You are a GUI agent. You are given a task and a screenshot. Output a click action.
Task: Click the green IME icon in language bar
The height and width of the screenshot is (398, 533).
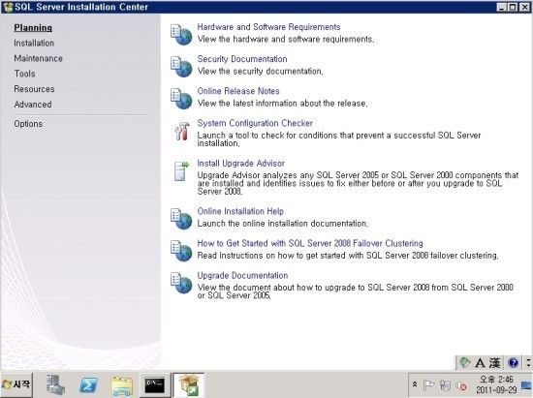click(464, 363)
